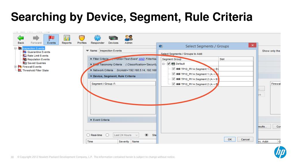The width and height of the screenshot is (295, 166).
Task: Toggle the Default group checkbox
Action: pyautogui.click(x=169, y=64)
